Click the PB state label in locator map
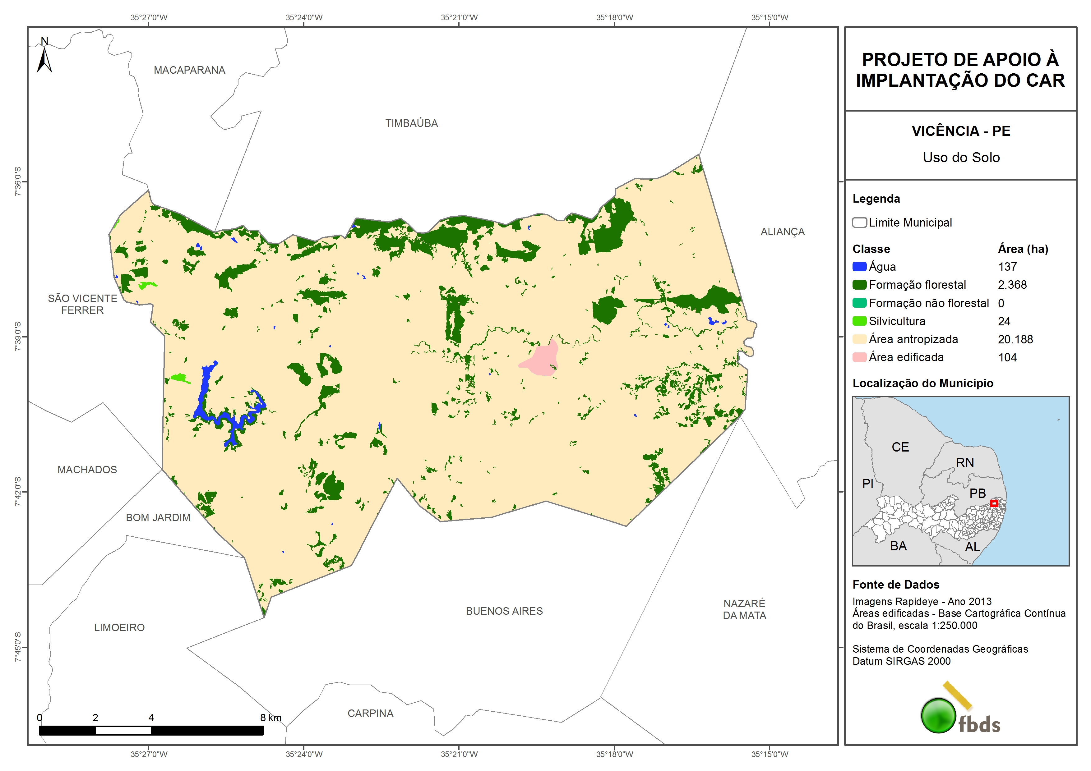The image size is (1091, 771). coord(978,493)
